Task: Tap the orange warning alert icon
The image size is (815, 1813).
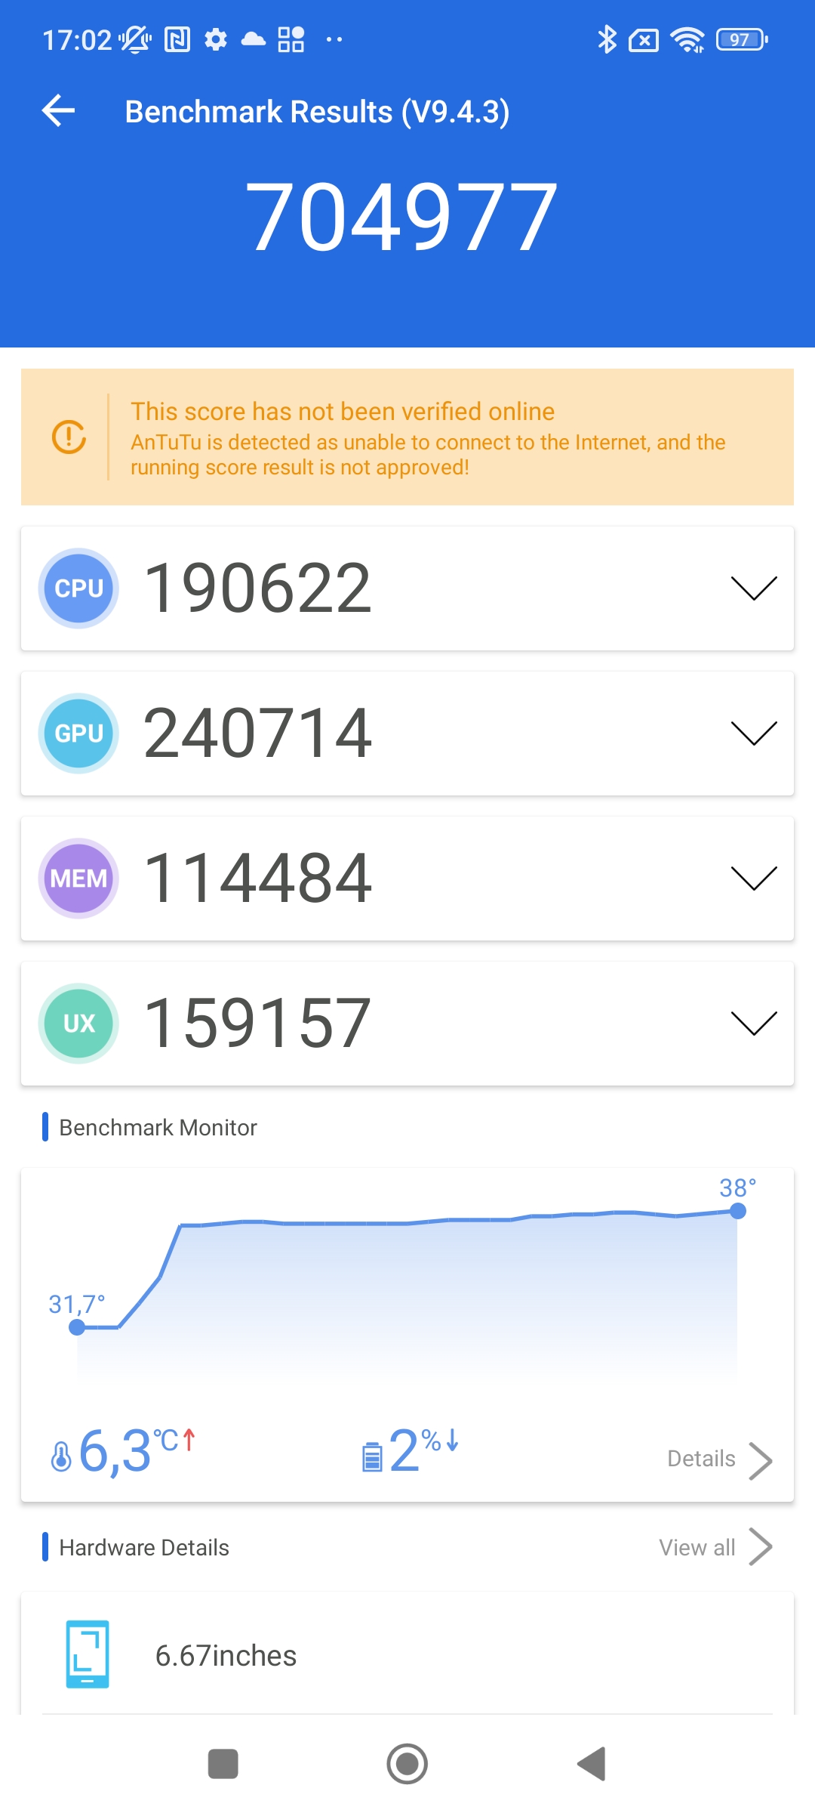Action: pyautogui.click(x=69, y=437)
